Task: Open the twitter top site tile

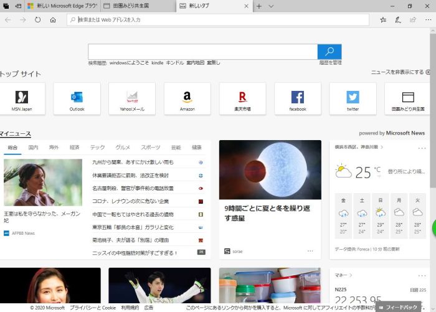Action: point(353,98)
